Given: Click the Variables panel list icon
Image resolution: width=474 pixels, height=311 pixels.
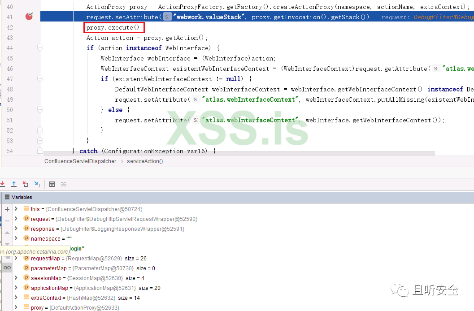Looking at the screenshot, I should click(x=7, y=197).
